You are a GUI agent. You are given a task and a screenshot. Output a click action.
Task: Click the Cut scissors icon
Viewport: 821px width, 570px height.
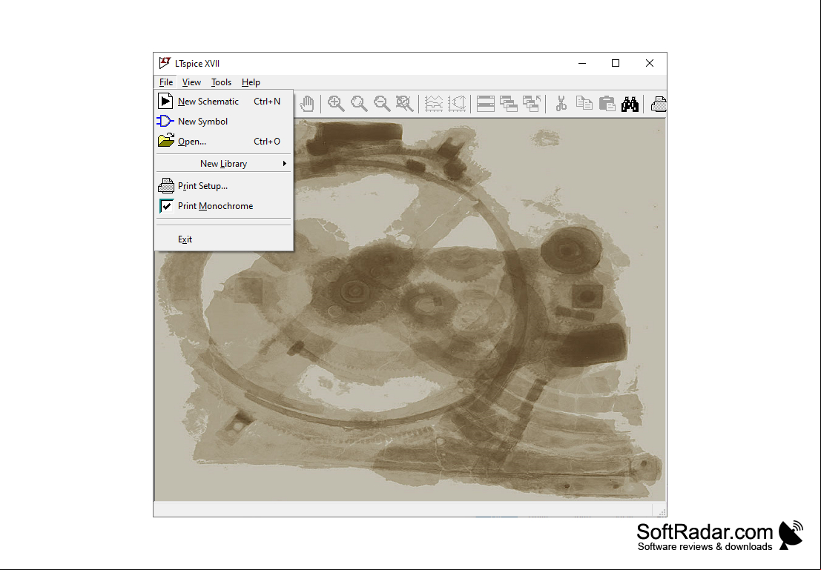[561, 104]
